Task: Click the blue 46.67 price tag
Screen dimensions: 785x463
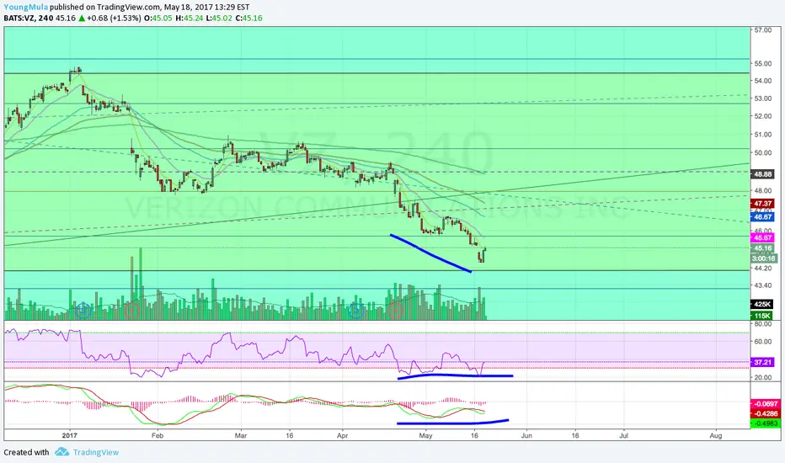Action: 762,217
